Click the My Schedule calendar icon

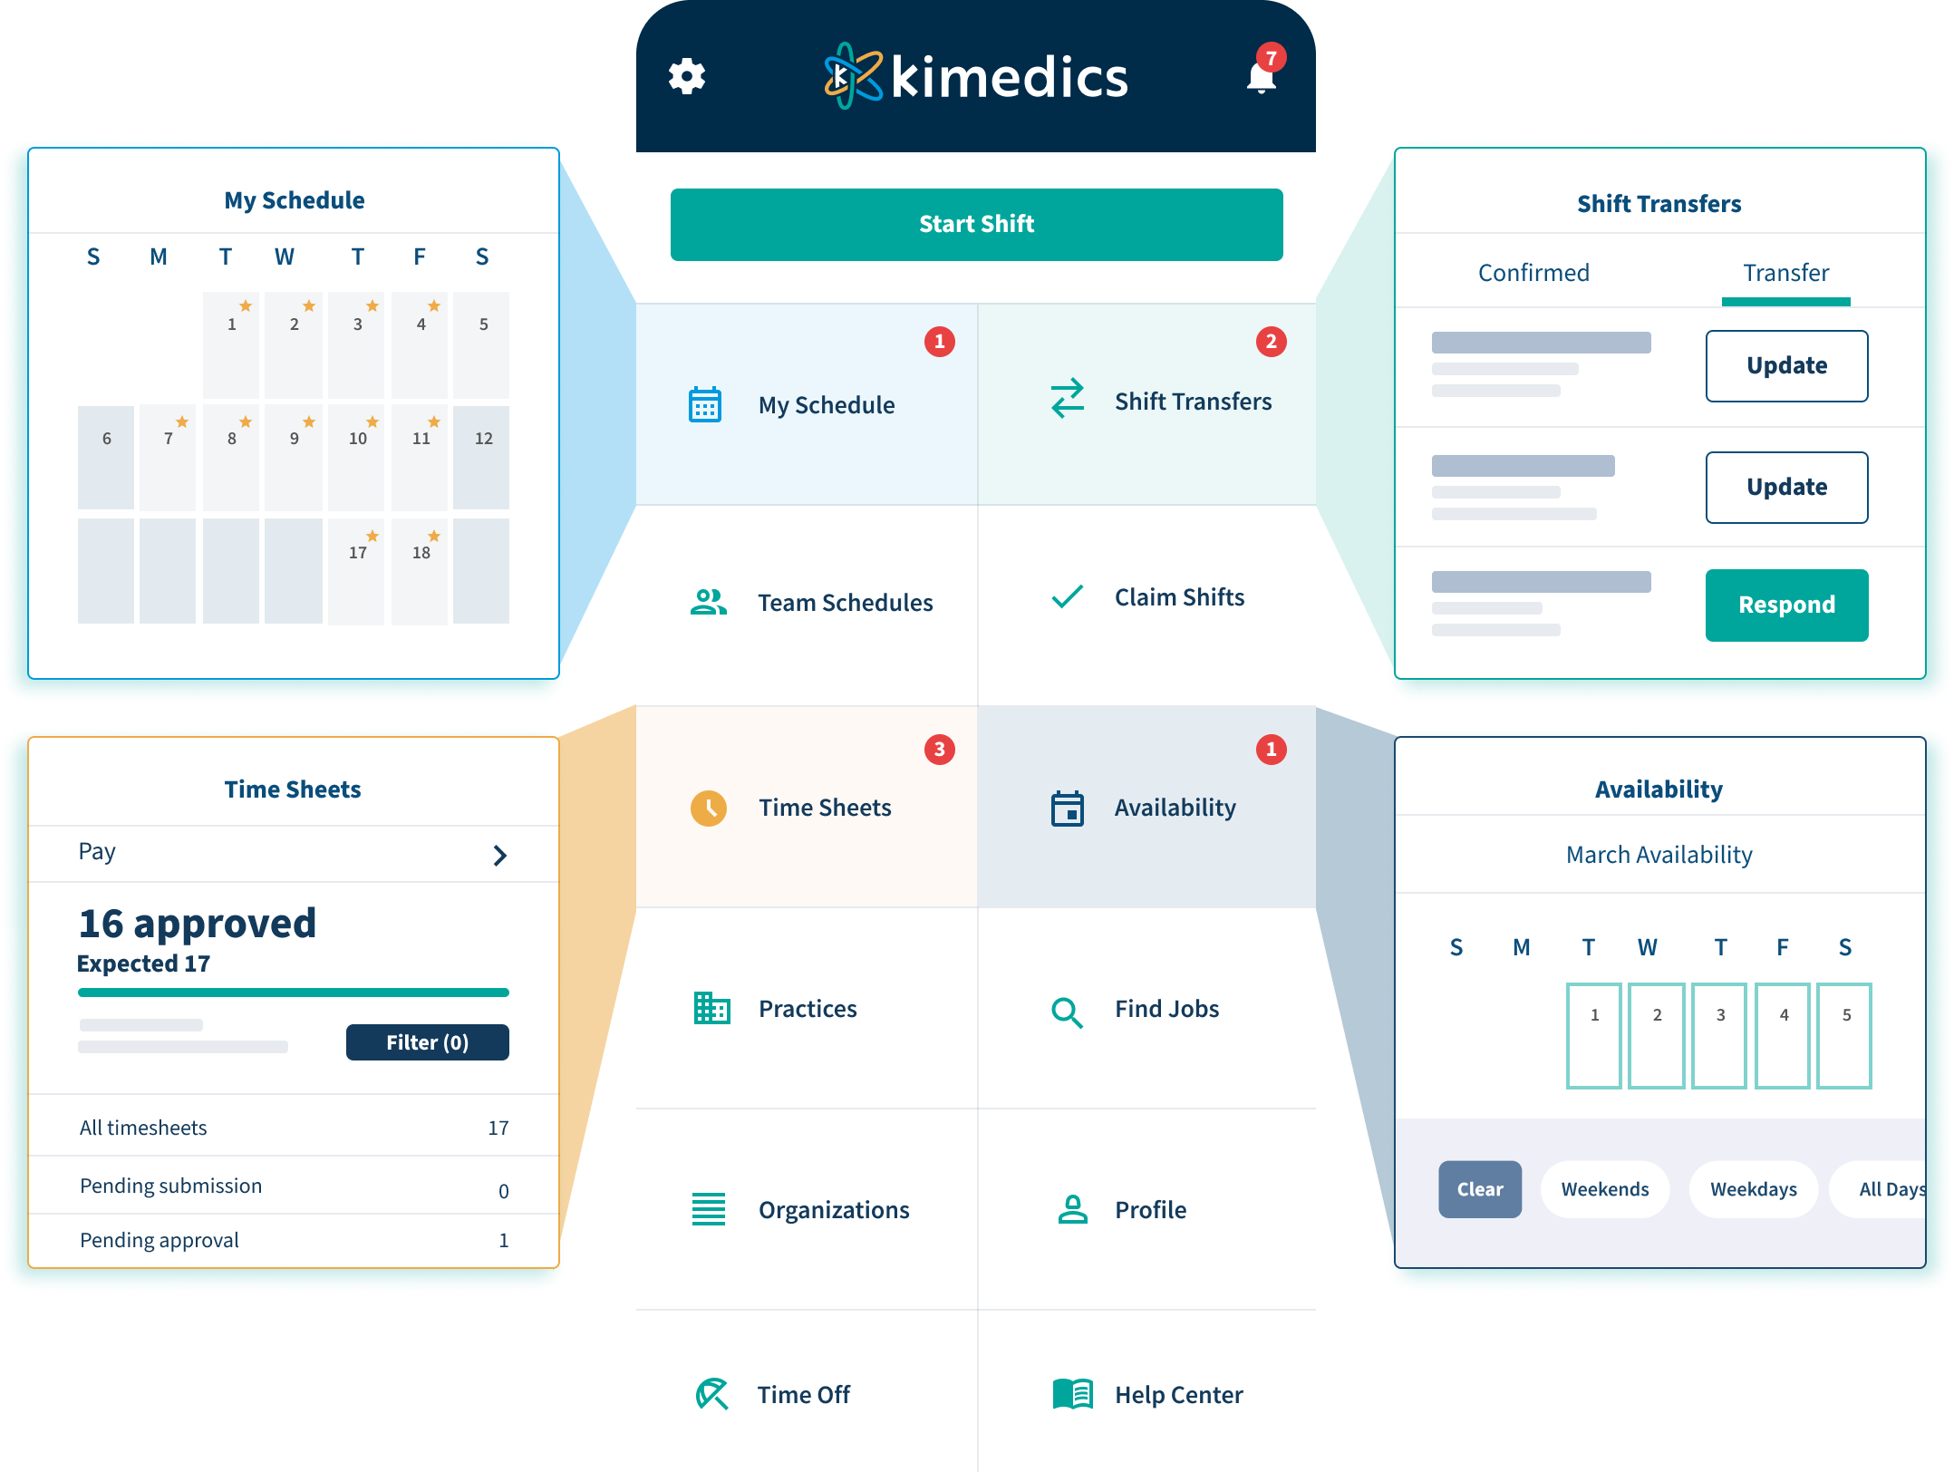pos(705,401)
